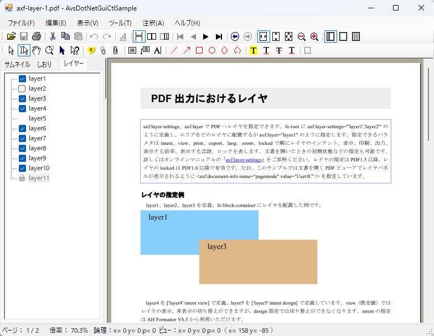Uncheck the layer1 checkbox
The height and width of the screenshot is (336, 434).
click(22, 78)
